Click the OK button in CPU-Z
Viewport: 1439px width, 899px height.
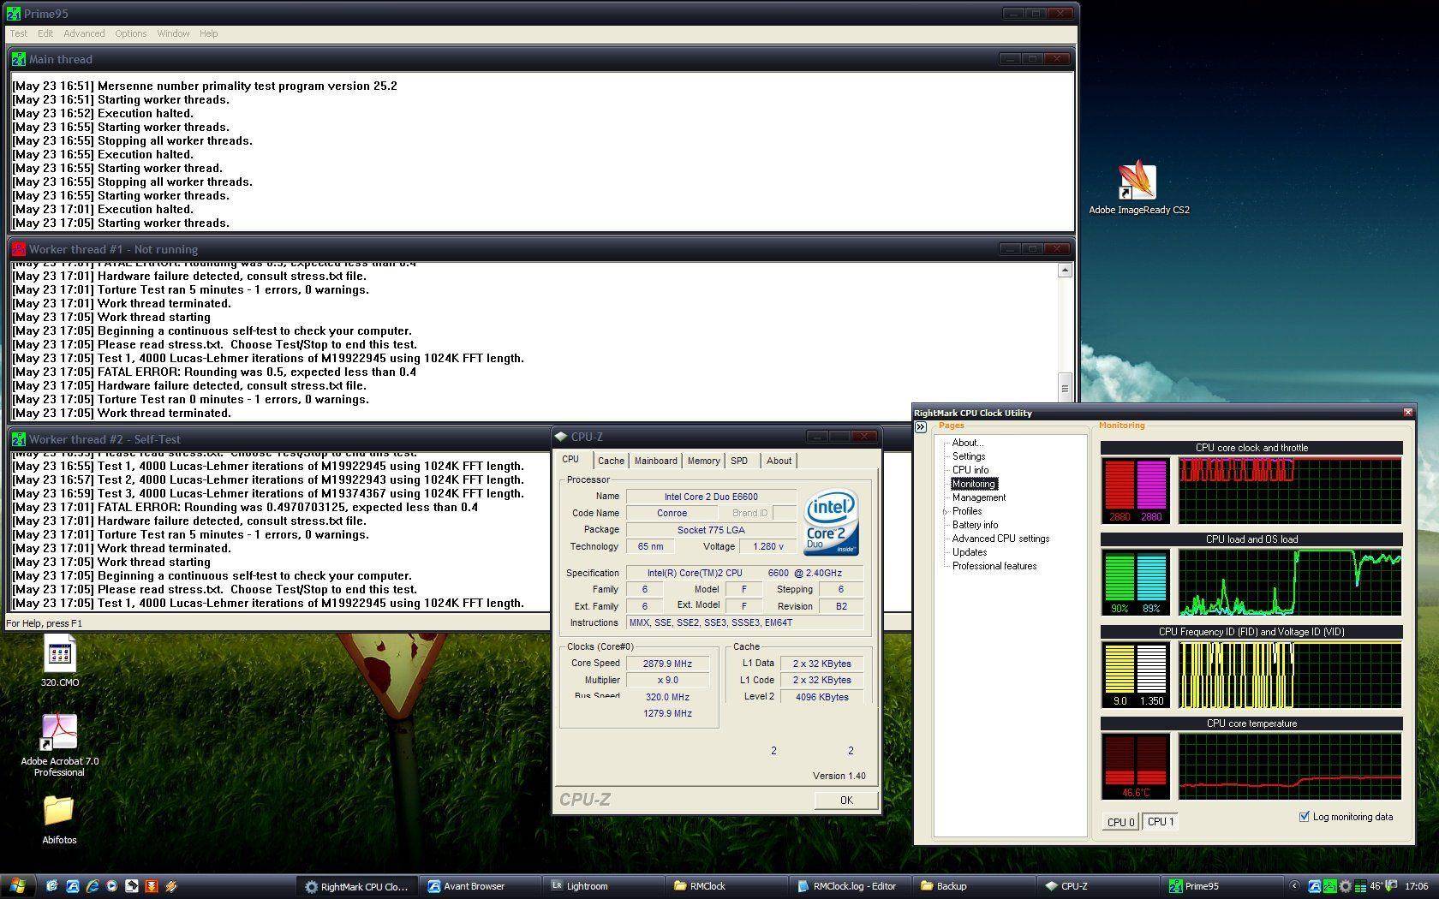point(846,800)
